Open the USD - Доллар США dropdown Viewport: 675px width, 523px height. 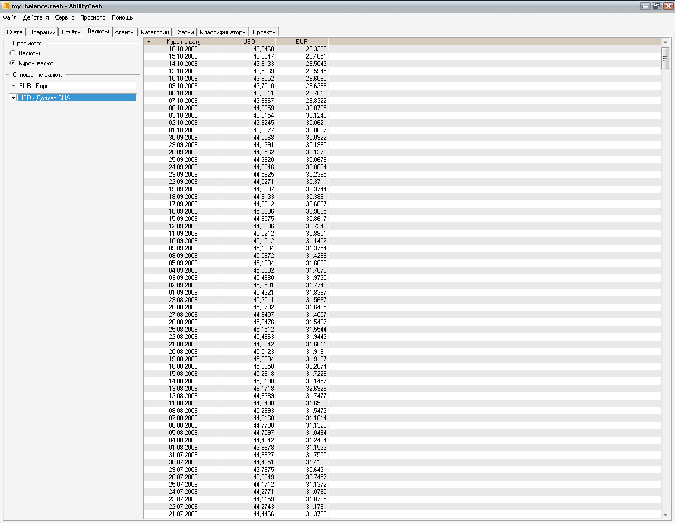tap(13, 98)
